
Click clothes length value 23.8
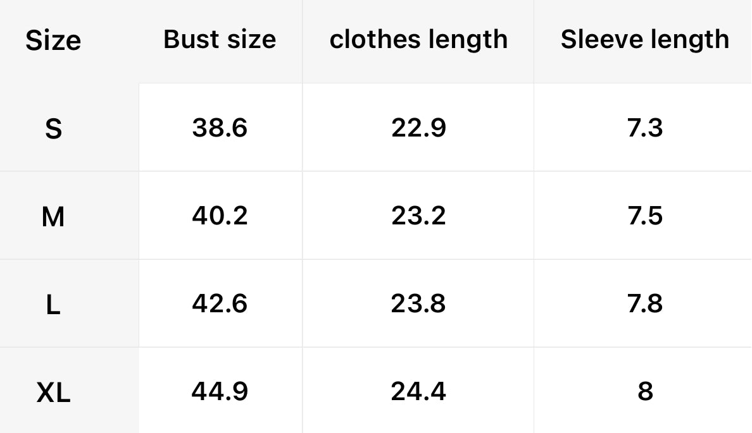tap(418, 304)
